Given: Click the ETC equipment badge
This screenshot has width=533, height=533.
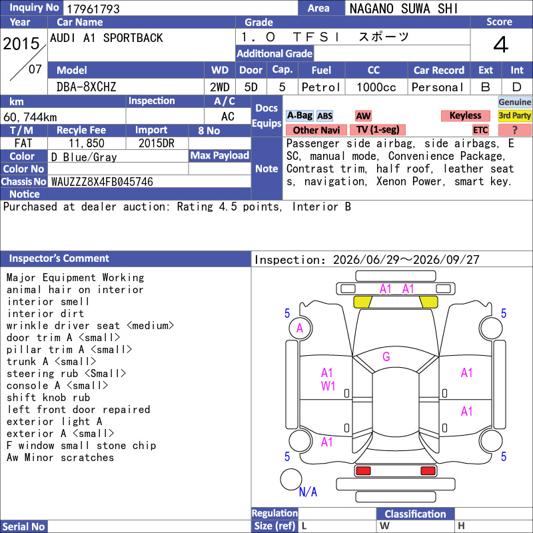Looking at the screenshot, I should 480,130.
